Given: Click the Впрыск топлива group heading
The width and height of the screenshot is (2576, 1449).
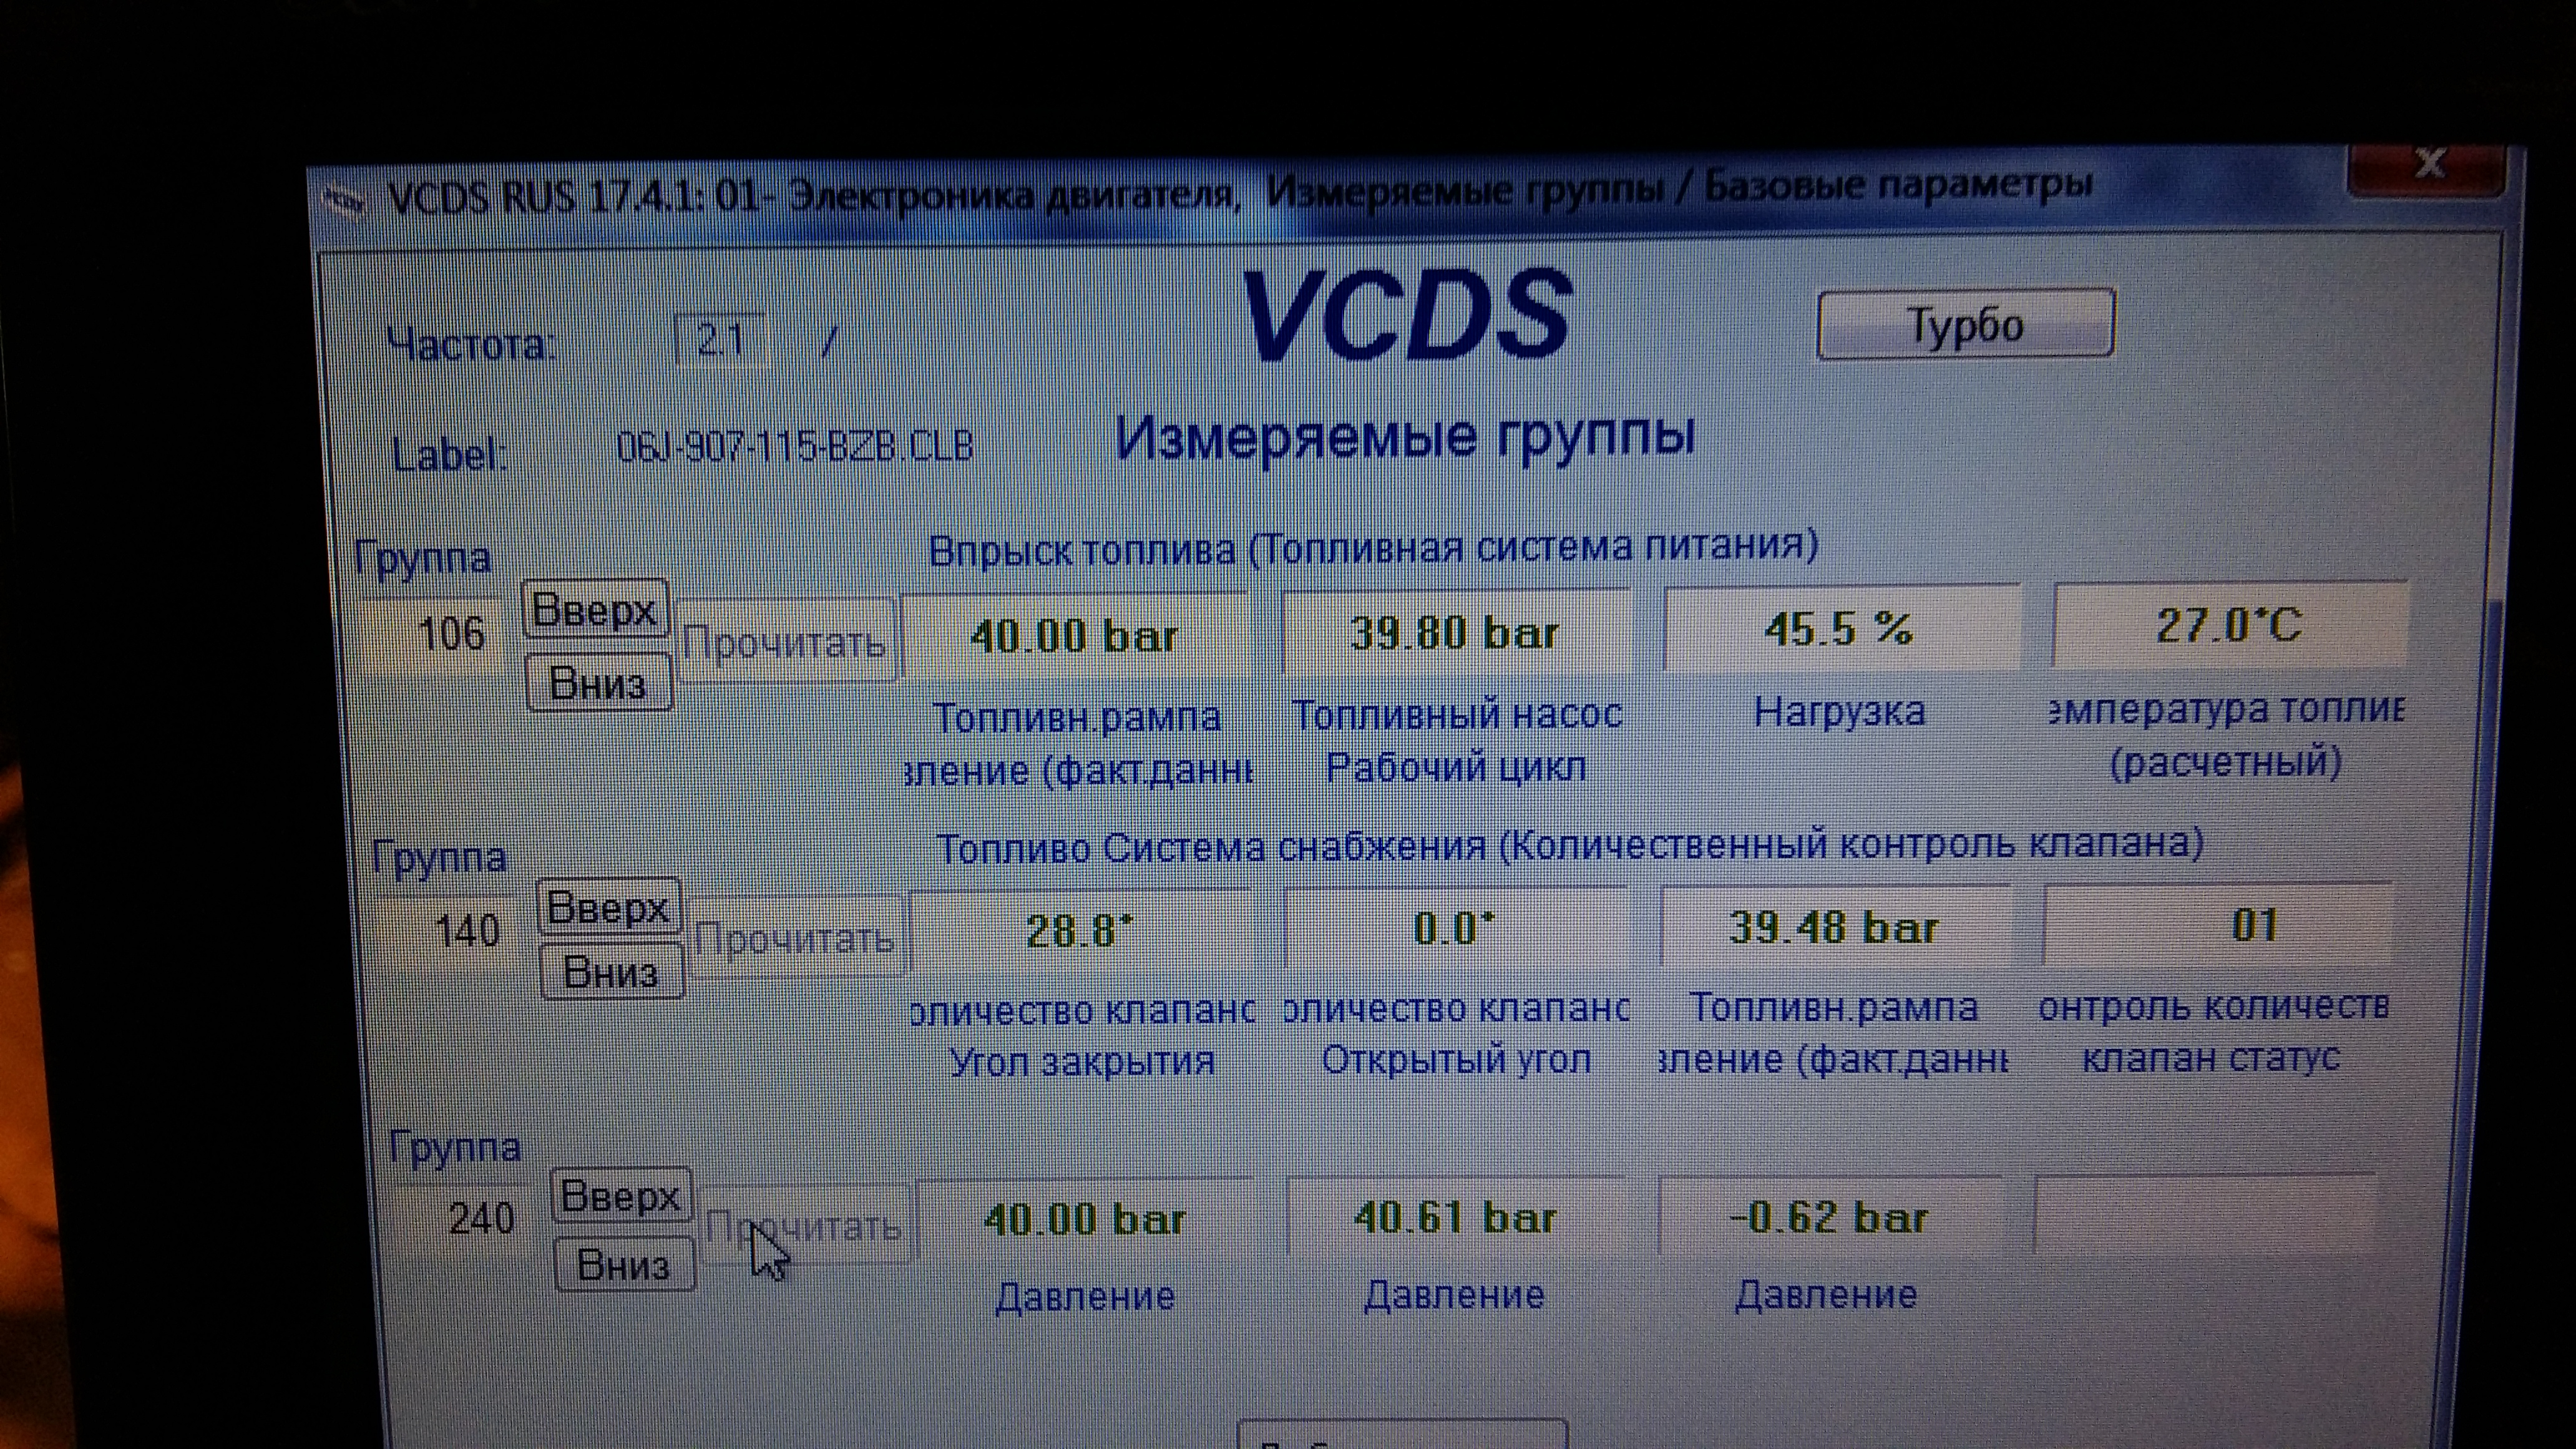Looking at the screenshot, I should click(x=1373, y=548).
